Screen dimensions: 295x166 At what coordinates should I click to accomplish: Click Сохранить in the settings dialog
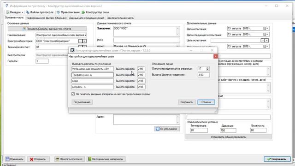pos(187,102)
